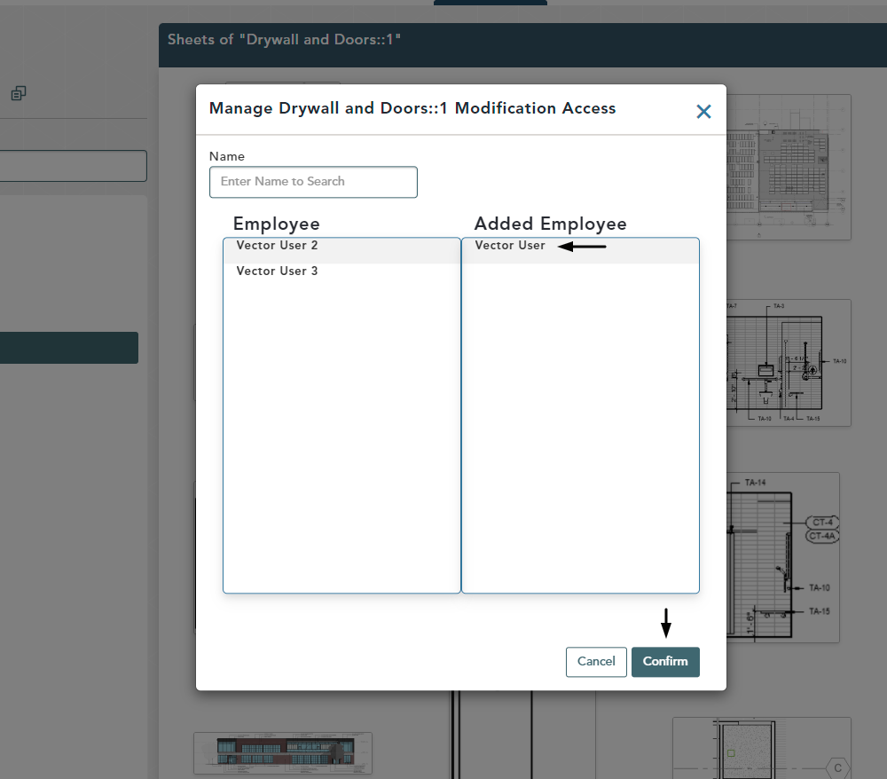Open the TA-3 detail sheet thumbnail

click(789, 362)
